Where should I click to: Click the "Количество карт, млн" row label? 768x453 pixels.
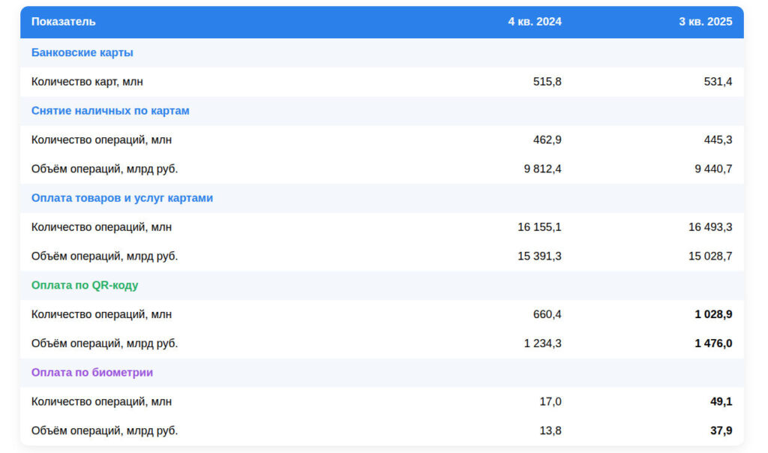click(x=87, y=82)
